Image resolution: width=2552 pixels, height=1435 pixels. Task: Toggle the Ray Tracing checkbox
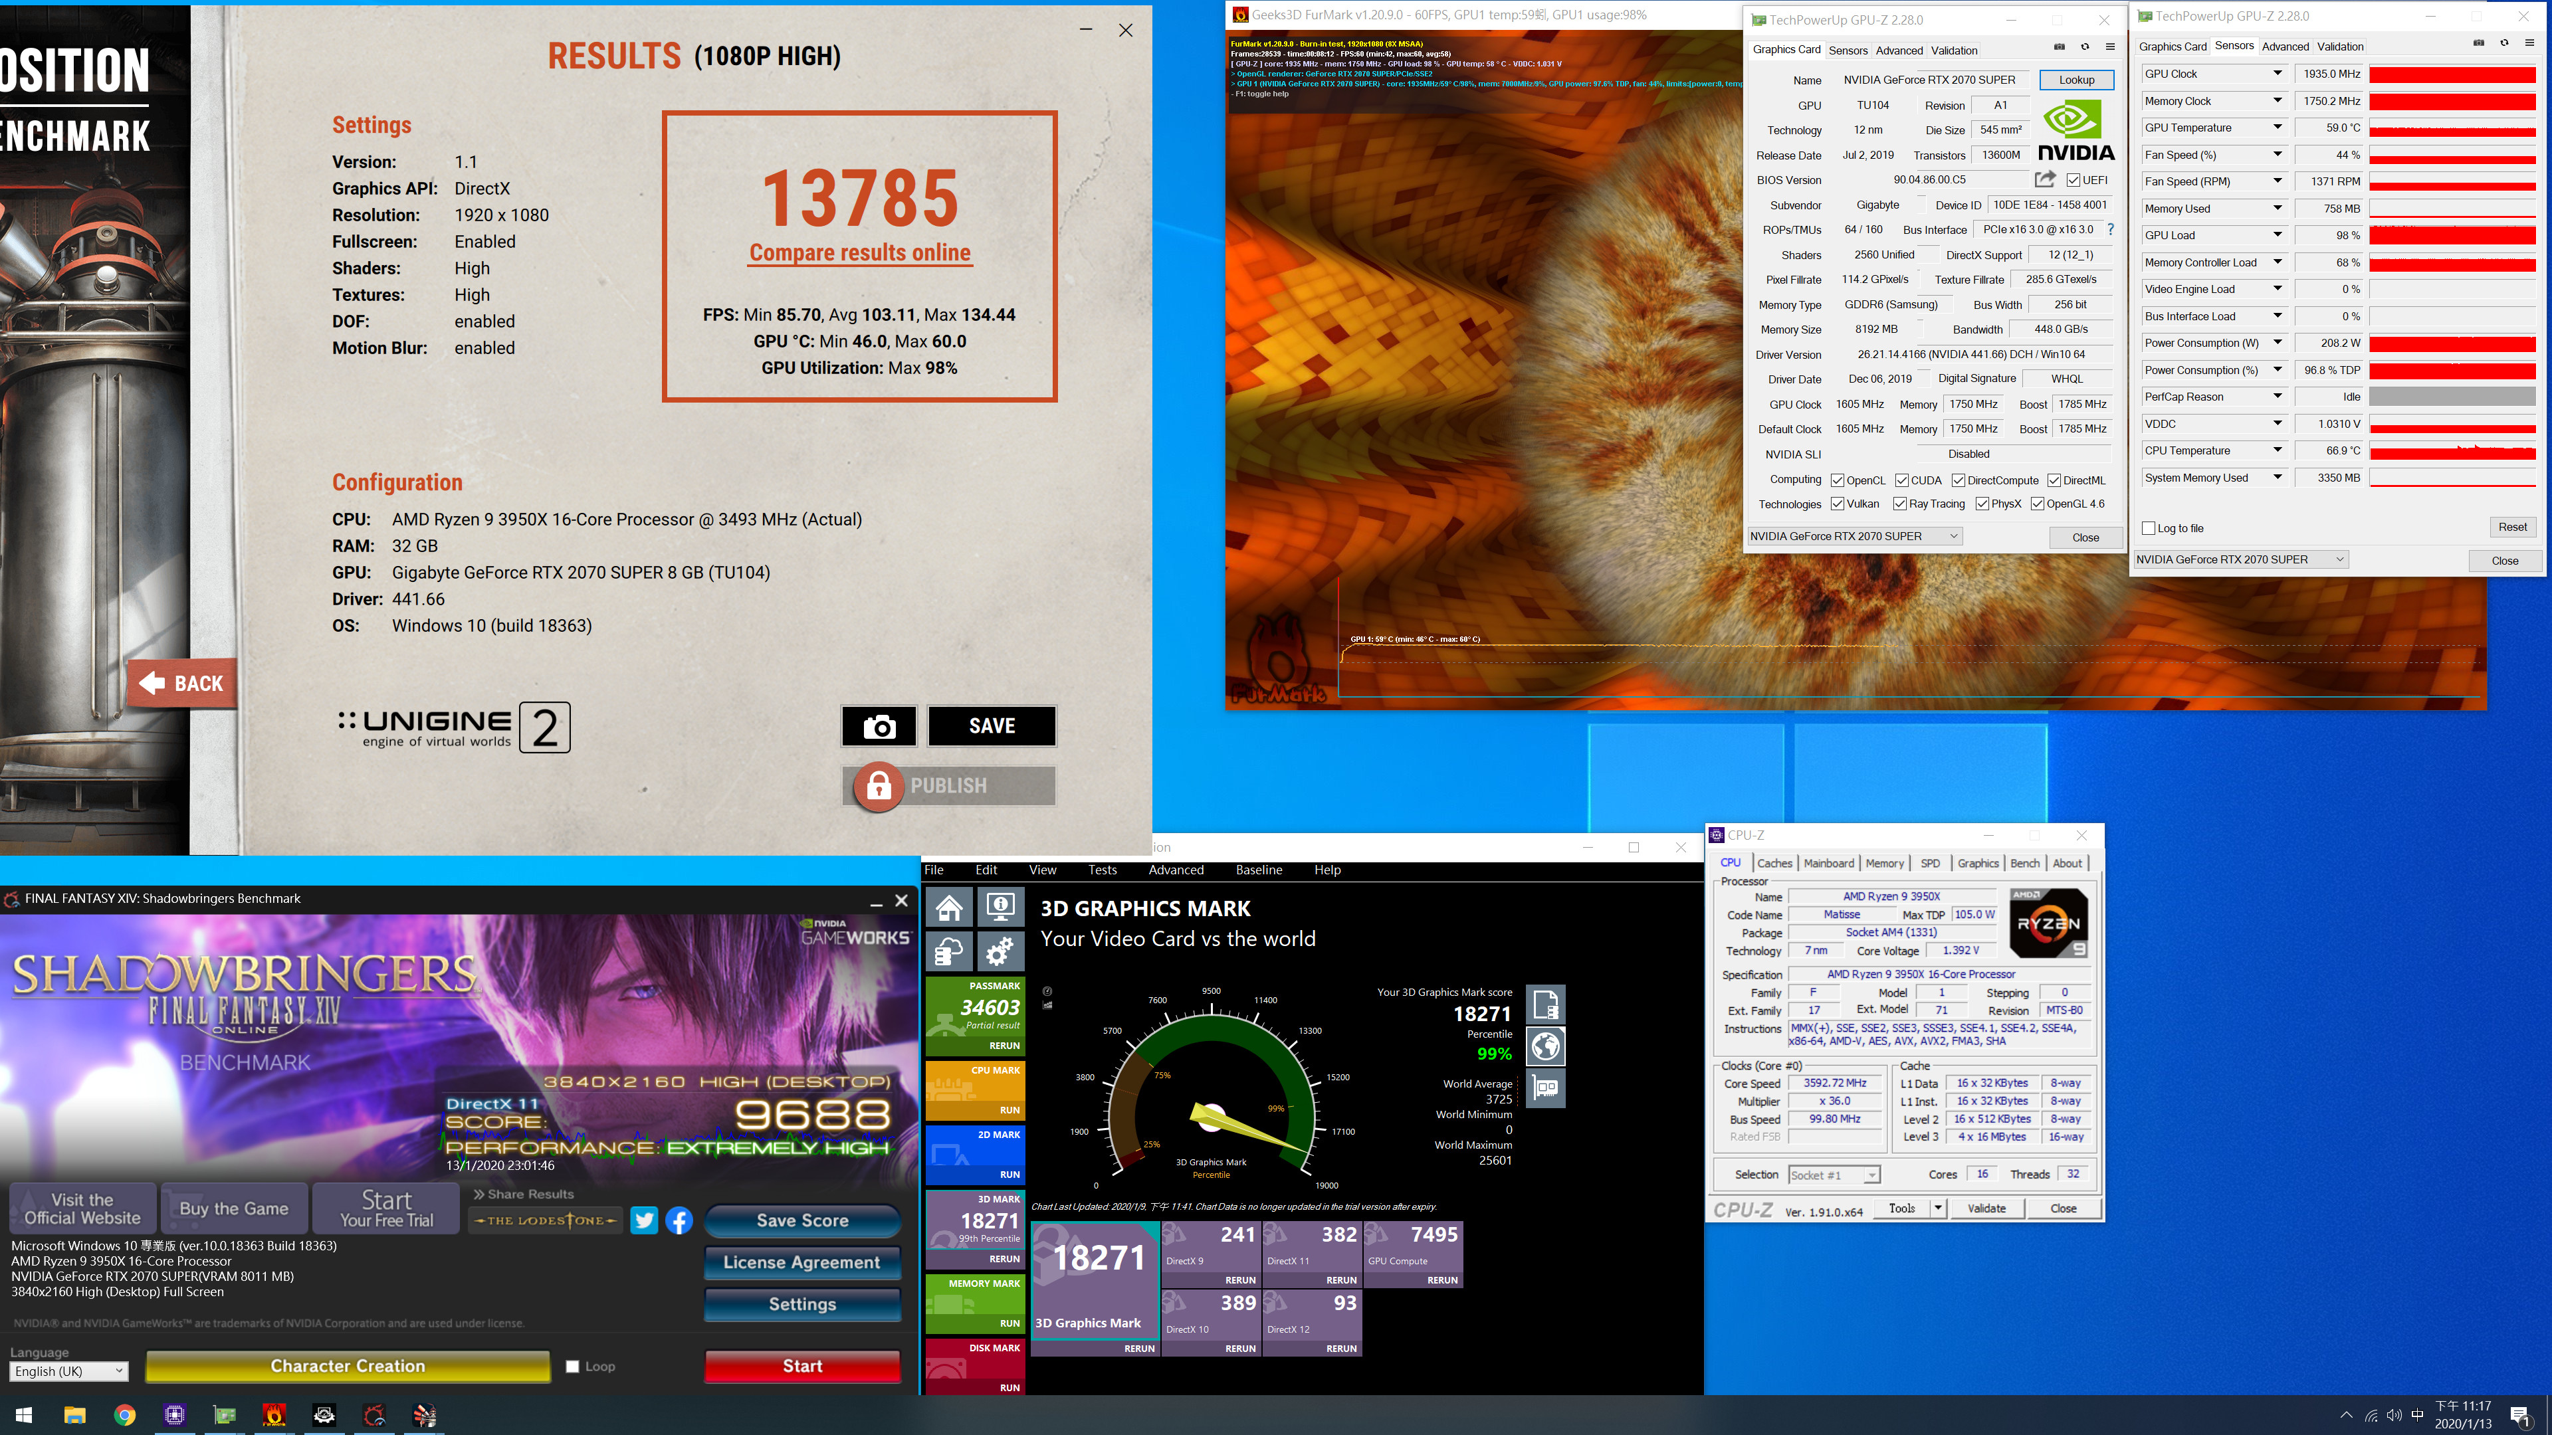(x=1900, y=504)
